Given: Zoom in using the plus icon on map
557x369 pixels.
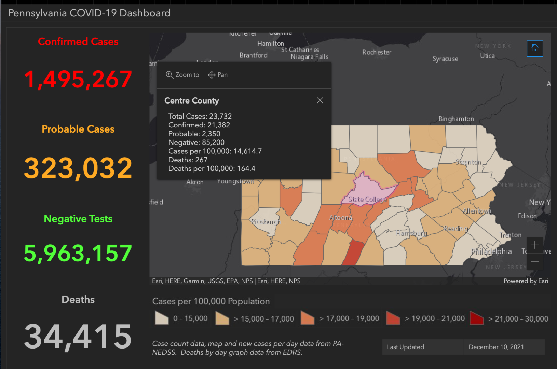Looking at the screenshot, I should click(535, 245).
